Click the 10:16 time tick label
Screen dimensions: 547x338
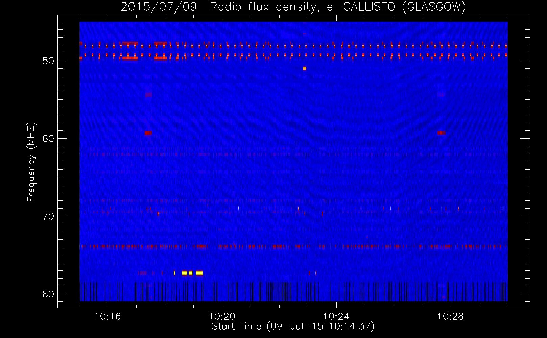pyautogui.click(x=108, y=316)
